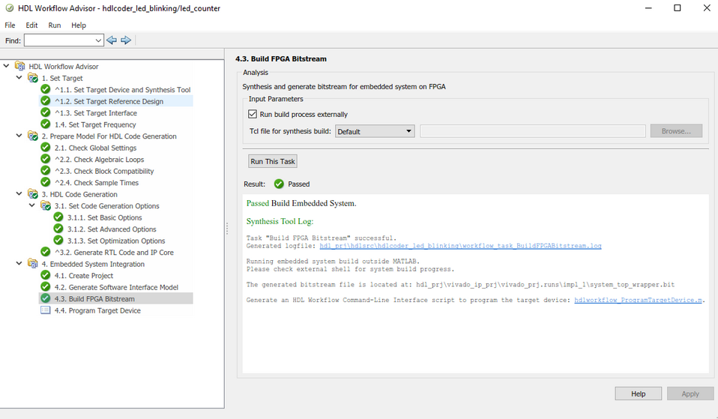Open the Find combo box dropdown
Viewport: 718px width, 419px height.
click(x=99, y=40)
